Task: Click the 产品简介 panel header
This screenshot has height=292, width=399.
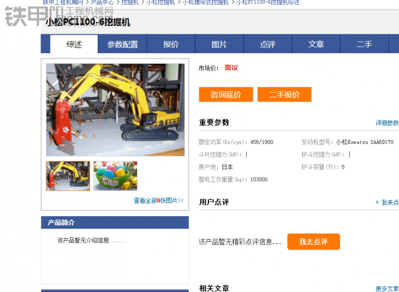Action: pyautogui.click(x=115, y=223)
